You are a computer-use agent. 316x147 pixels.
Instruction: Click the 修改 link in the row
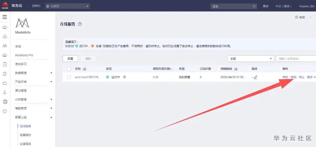(285, 77)
